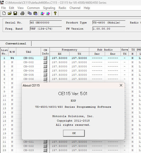Image resolution: width=141 pixels, height=153 pixels.
Task: Open the Channel menu
Action: pos(75,8)
